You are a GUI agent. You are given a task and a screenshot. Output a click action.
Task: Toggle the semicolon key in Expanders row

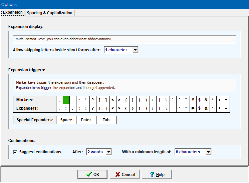[x=66, y=108]
